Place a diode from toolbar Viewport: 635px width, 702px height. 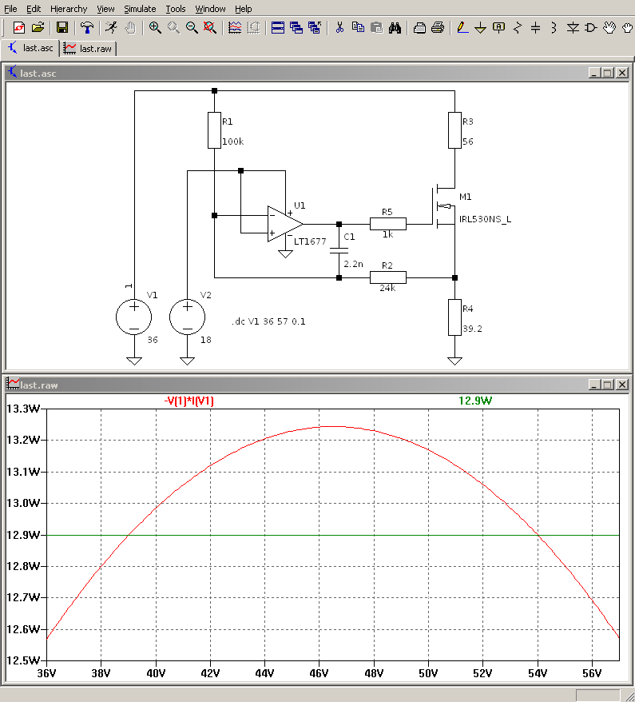573,28
